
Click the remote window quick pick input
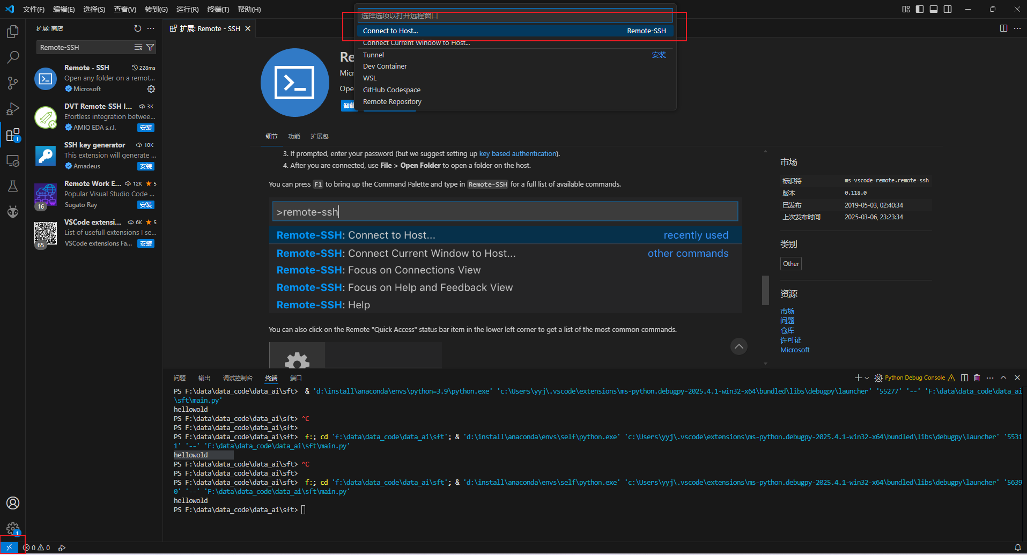515,16
